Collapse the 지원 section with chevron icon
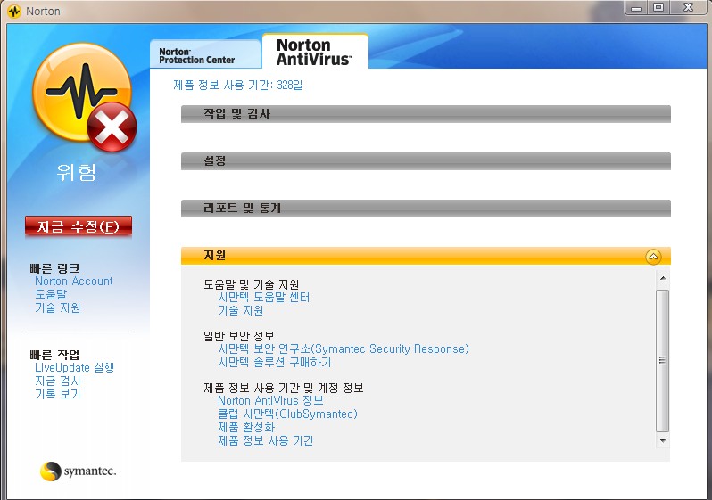The width and height of the screenshot is (712, 500). [x=653, y=257]
